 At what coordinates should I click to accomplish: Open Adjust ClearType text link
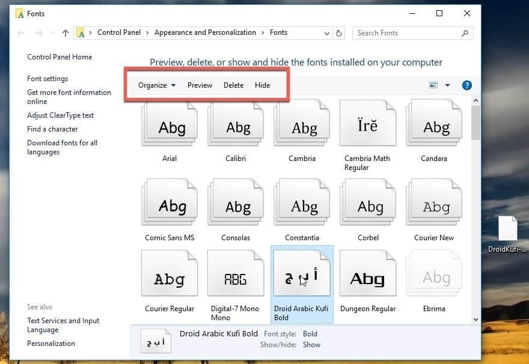tap(61, 115)
